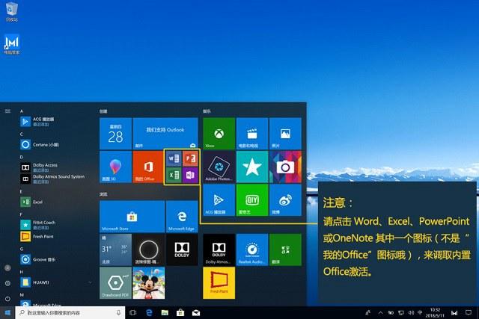The width and height of the screenshot is (479, 319).
Task: Open Cortana in the app list
Action: click(55, 144)
